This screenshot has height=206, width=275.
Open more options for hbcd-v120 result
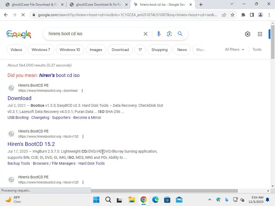tap(83, 182)
